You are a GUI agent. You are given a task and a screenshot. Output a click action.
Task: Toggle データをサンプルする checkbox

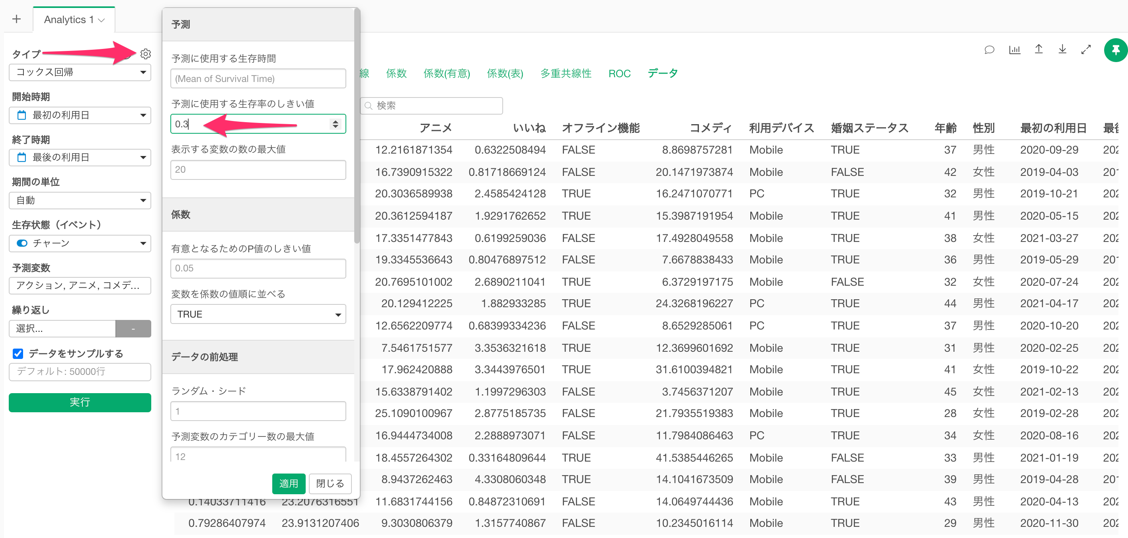(18, 353)
